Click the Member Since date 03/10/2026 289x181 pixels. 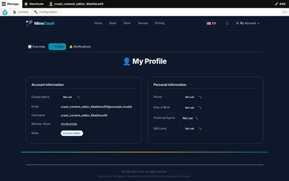pos(69,124)
